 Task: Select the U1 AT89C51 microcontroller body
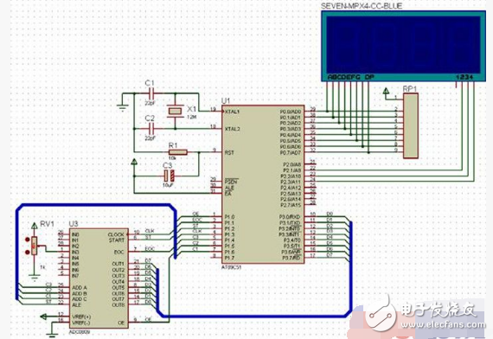point(263,184)
